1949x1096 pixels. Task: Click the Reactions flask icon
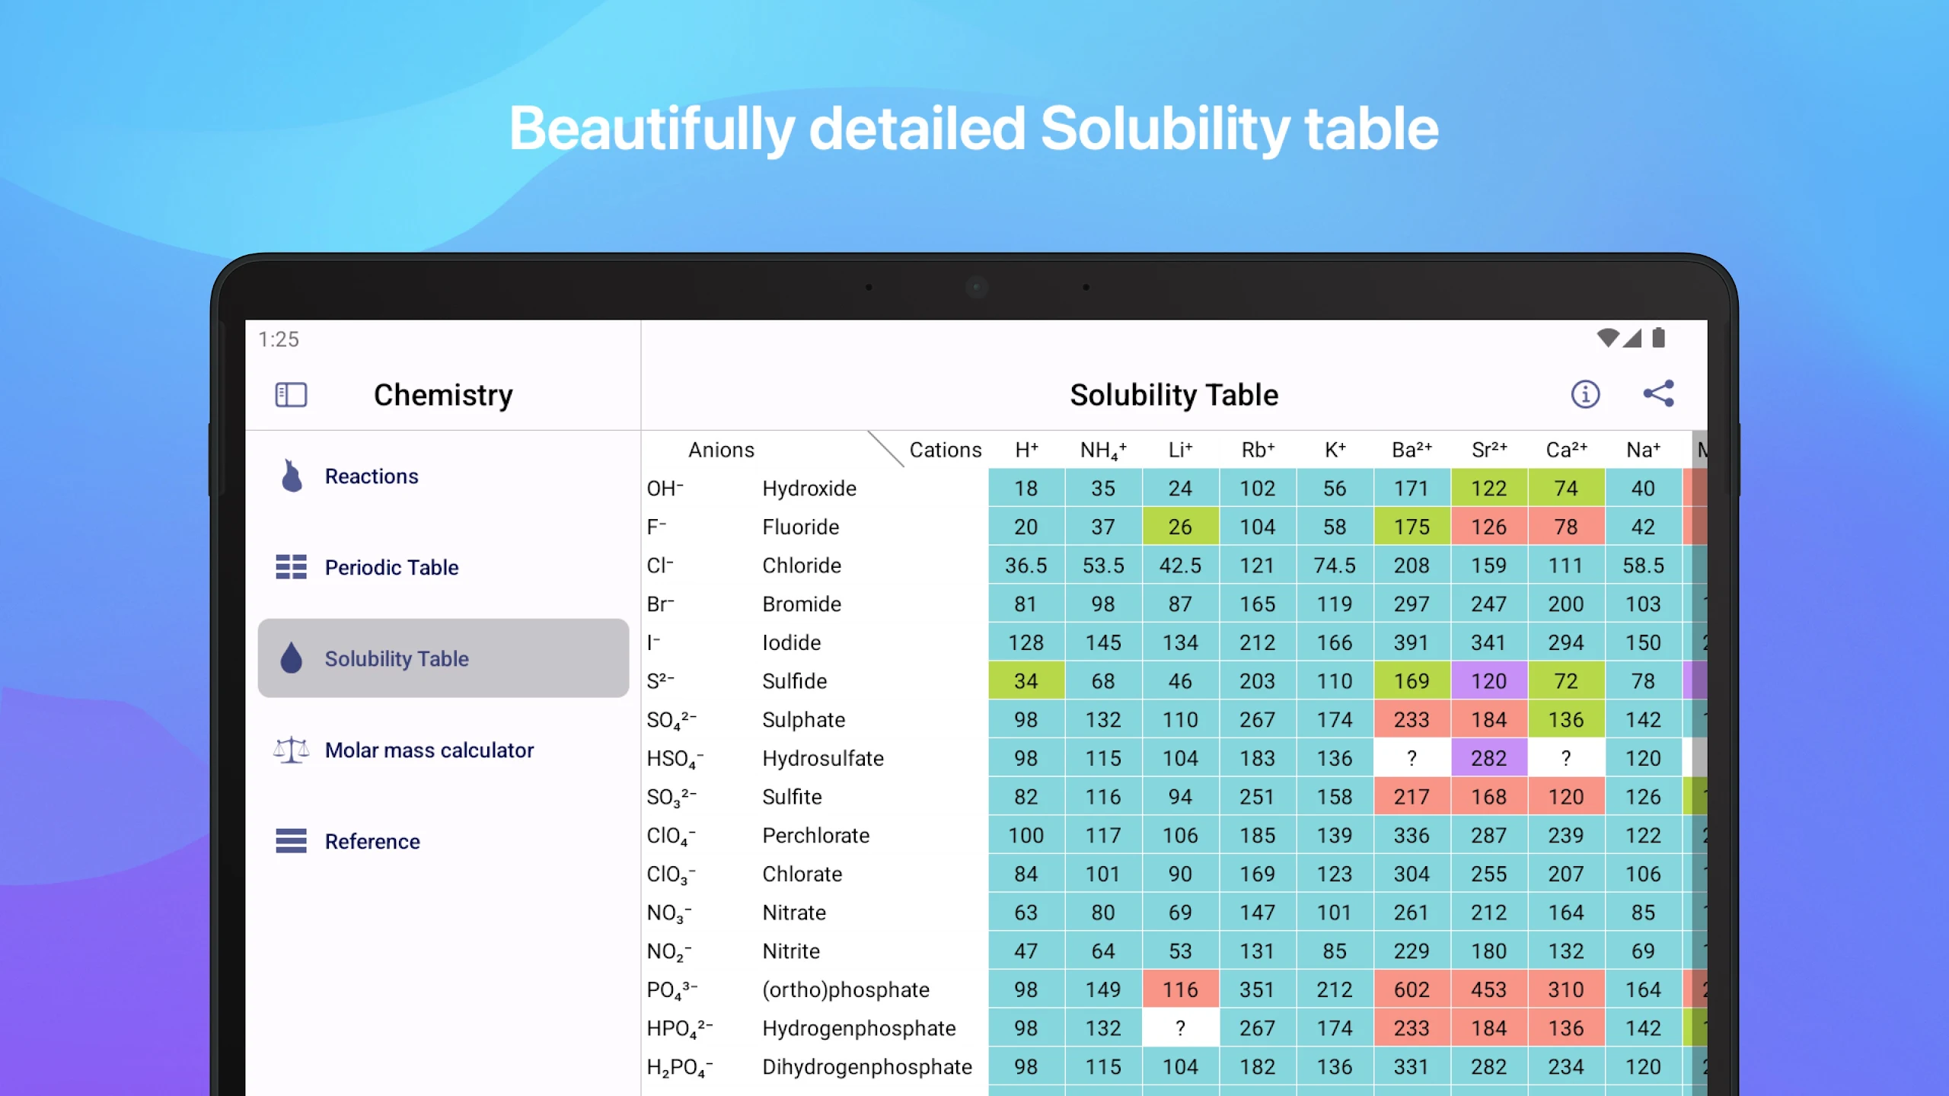tap(292, 476)
